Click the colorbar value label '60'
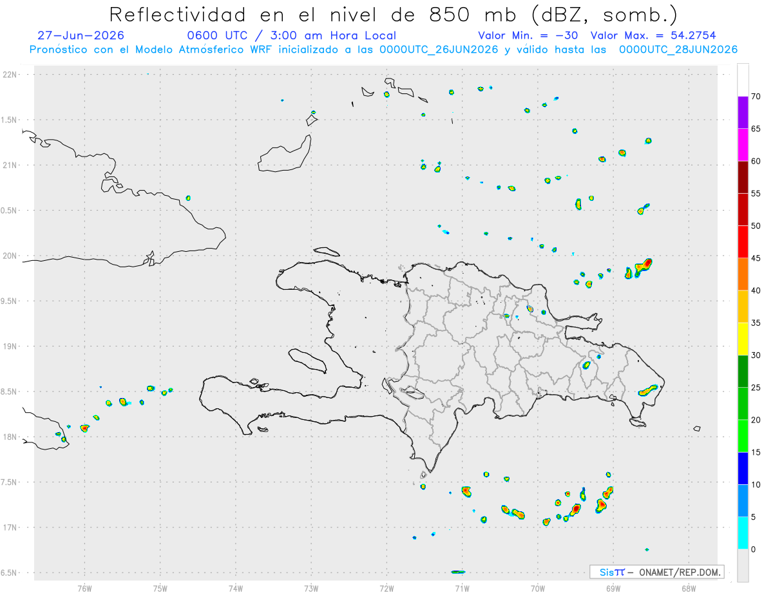This screenshot has height=597, width=773. pyautogui.click(x=756, y=161)
